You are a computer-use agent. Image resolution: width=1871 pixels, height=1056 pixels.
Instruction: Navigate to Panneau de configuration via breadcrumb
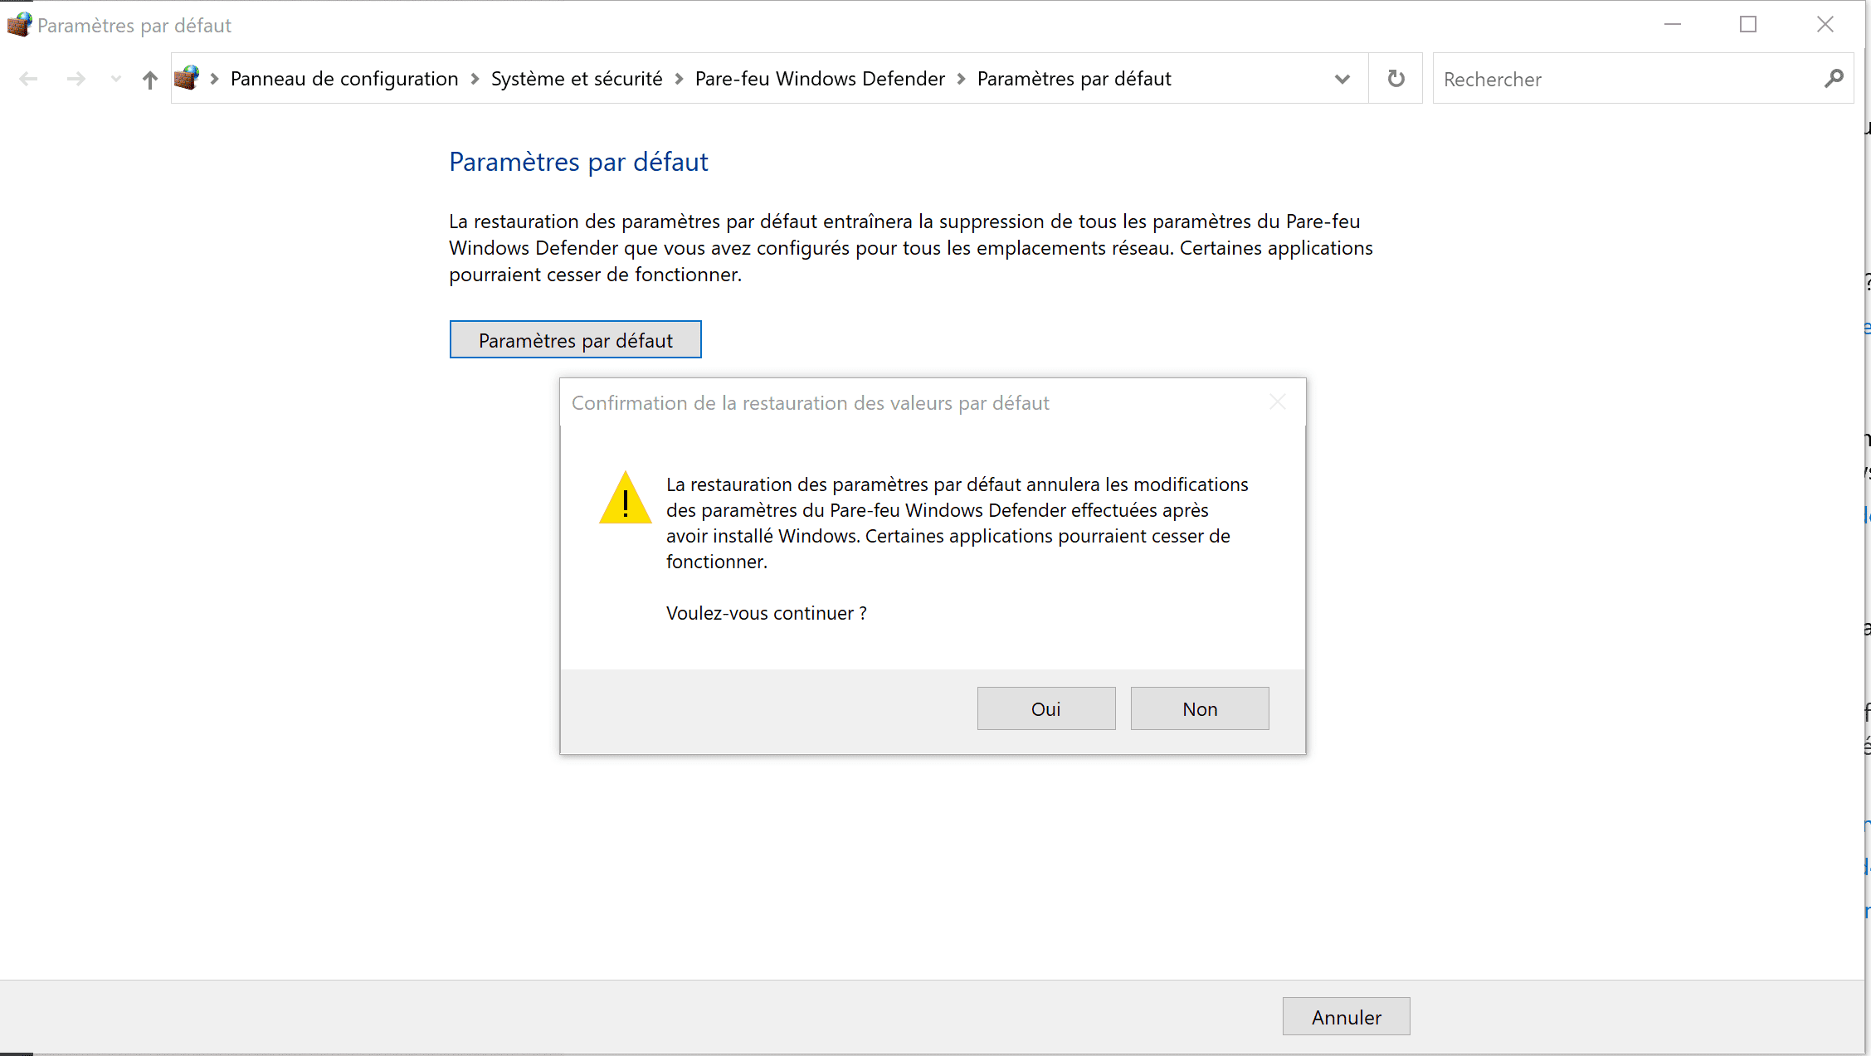(344, 78)
